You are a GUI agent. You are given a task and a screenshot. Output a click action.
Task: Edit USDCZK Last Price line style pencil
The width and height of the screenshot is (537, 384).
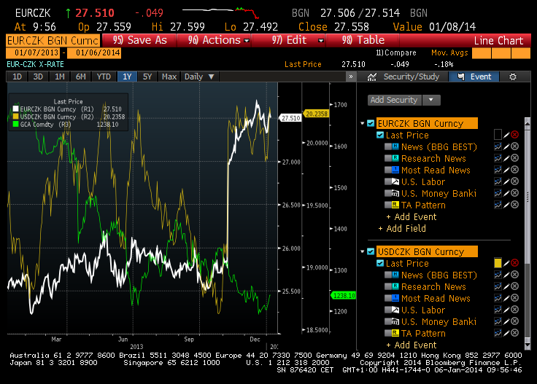(x=506, y=263)
